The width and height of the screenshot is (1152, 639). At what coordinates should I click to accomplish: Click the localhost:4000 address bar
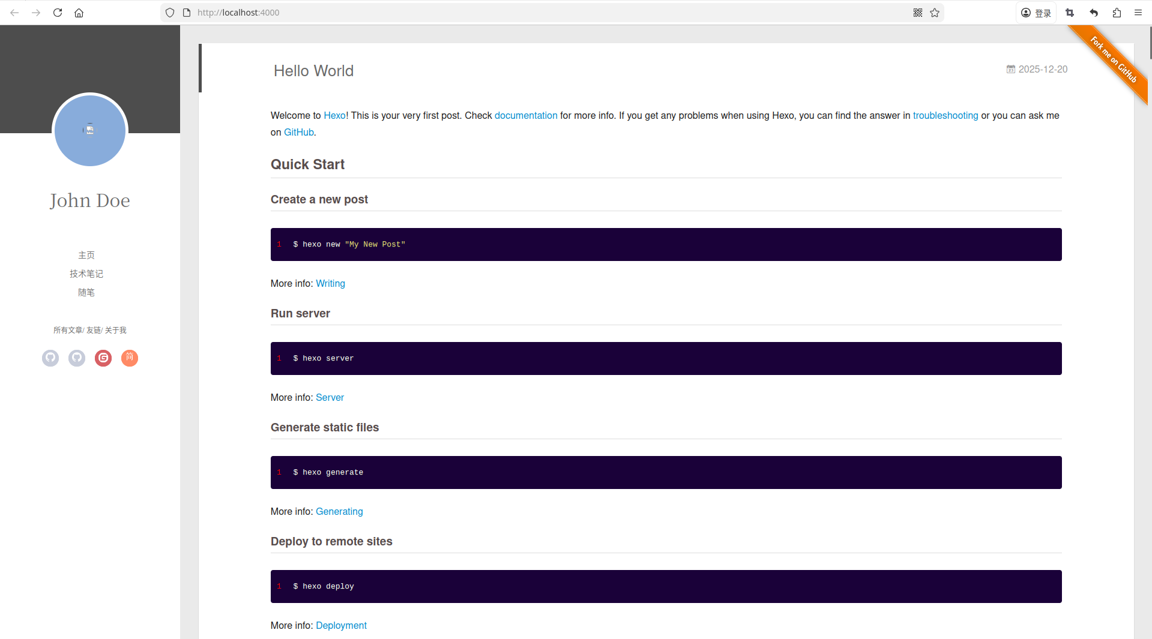pyautogui.click(x=540, y=13)
